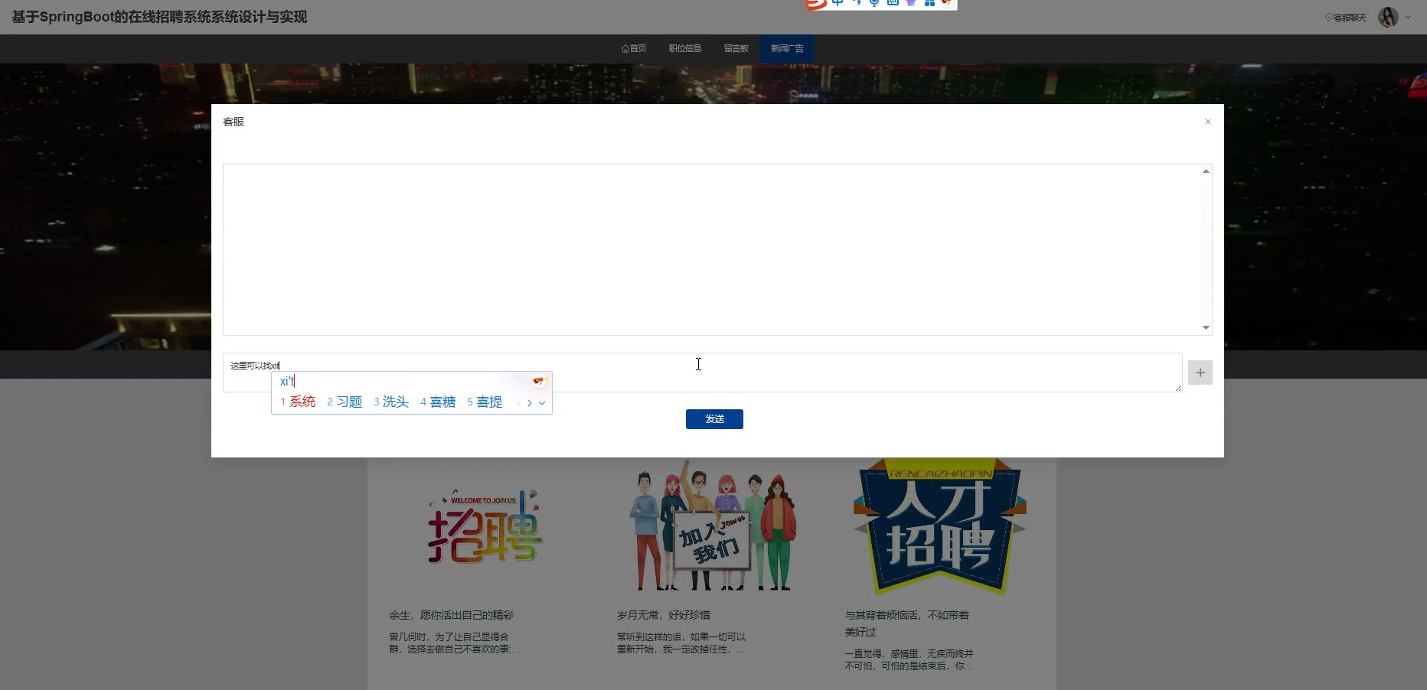Select candidate 系统 in the IME popup
This screenshot has height=690, width=1427.
tap(299, 402)
